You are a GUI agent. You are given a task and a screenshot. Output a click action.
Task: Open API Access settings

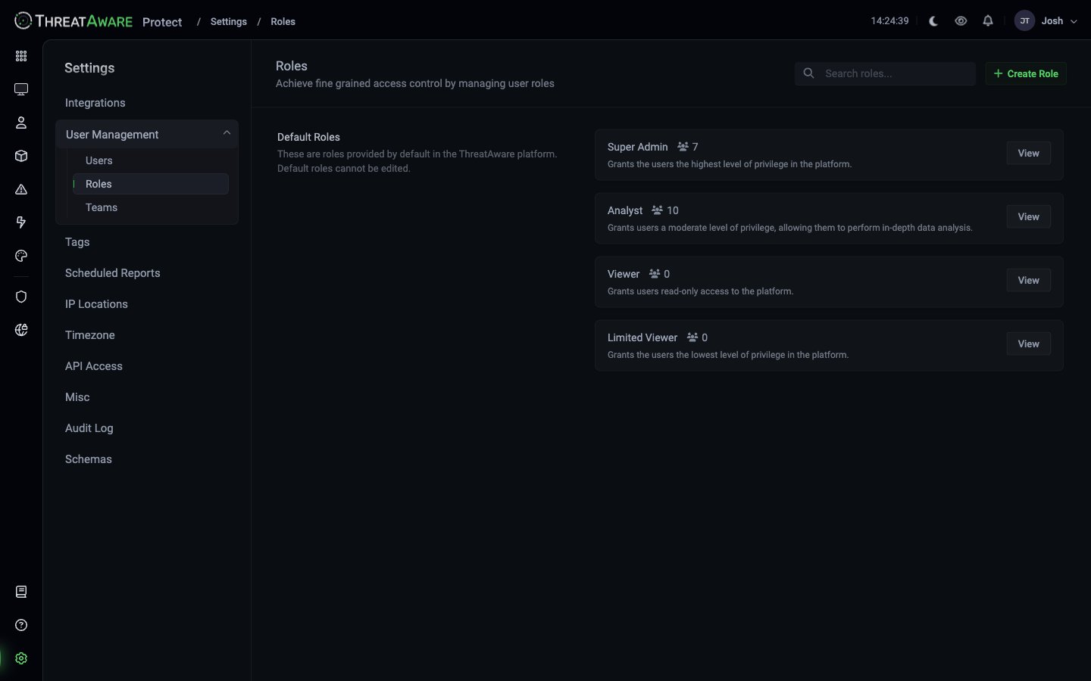[x=94, y=366]
